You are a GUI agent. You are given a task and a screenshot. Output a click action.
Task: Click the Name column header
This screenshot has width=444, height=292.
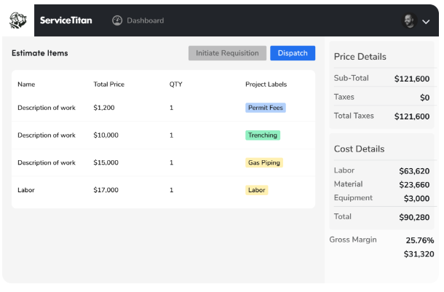26,84
